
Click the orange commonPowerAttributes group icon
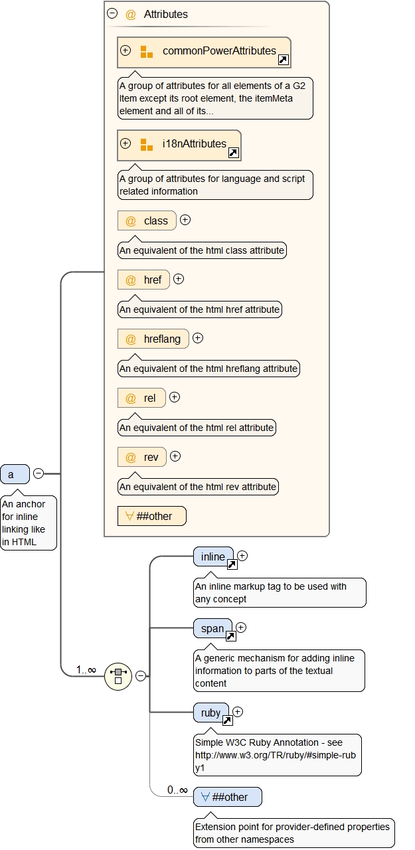point(147,52)
